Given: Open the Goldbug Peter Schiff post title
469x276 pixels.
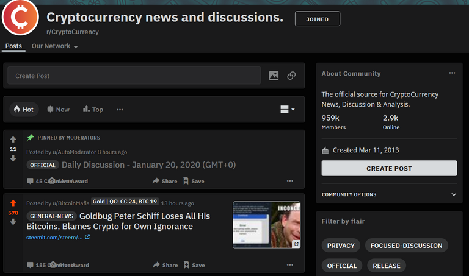Looking at the screenshot, I should click(x=118, y=221).
